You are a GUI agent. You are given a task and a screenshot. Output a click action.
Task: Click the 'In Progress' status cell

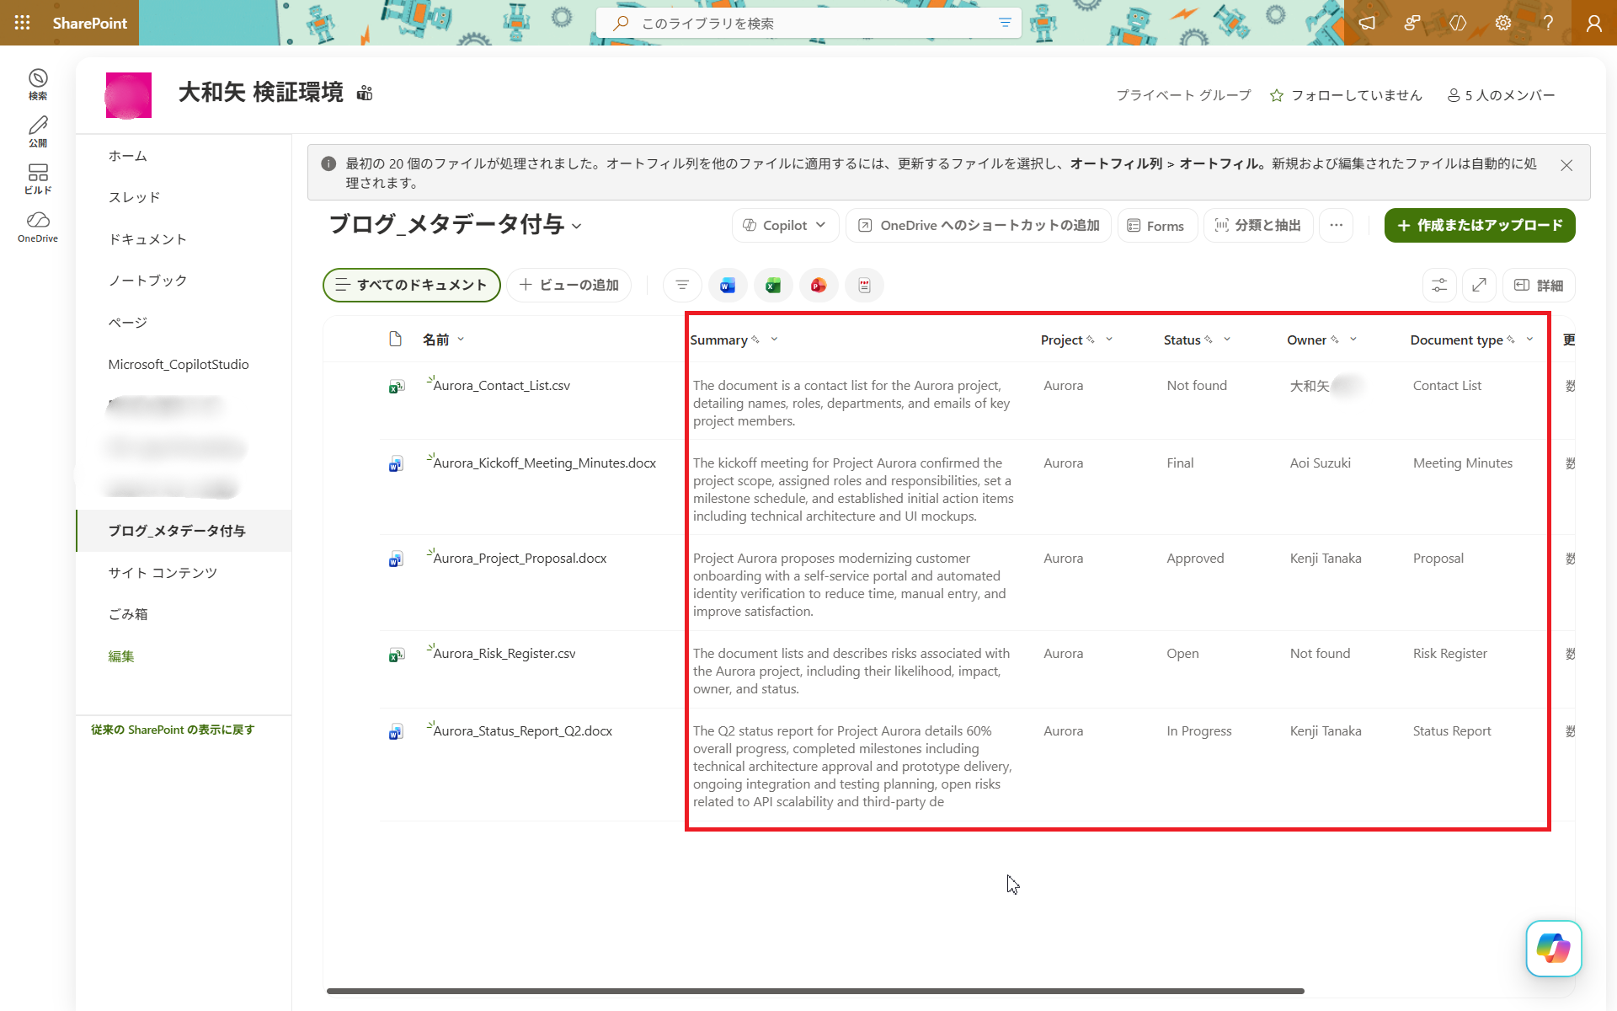(x=1199, y=731)
